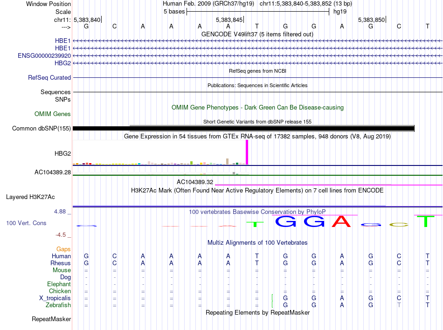Click the HBG2 label in the GENCODE track

pos(63,63)
